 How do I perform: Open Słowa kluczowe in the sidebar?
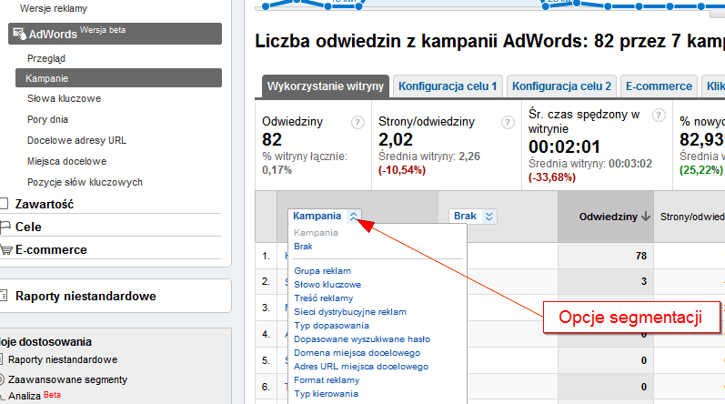click(x=64, y=98)
